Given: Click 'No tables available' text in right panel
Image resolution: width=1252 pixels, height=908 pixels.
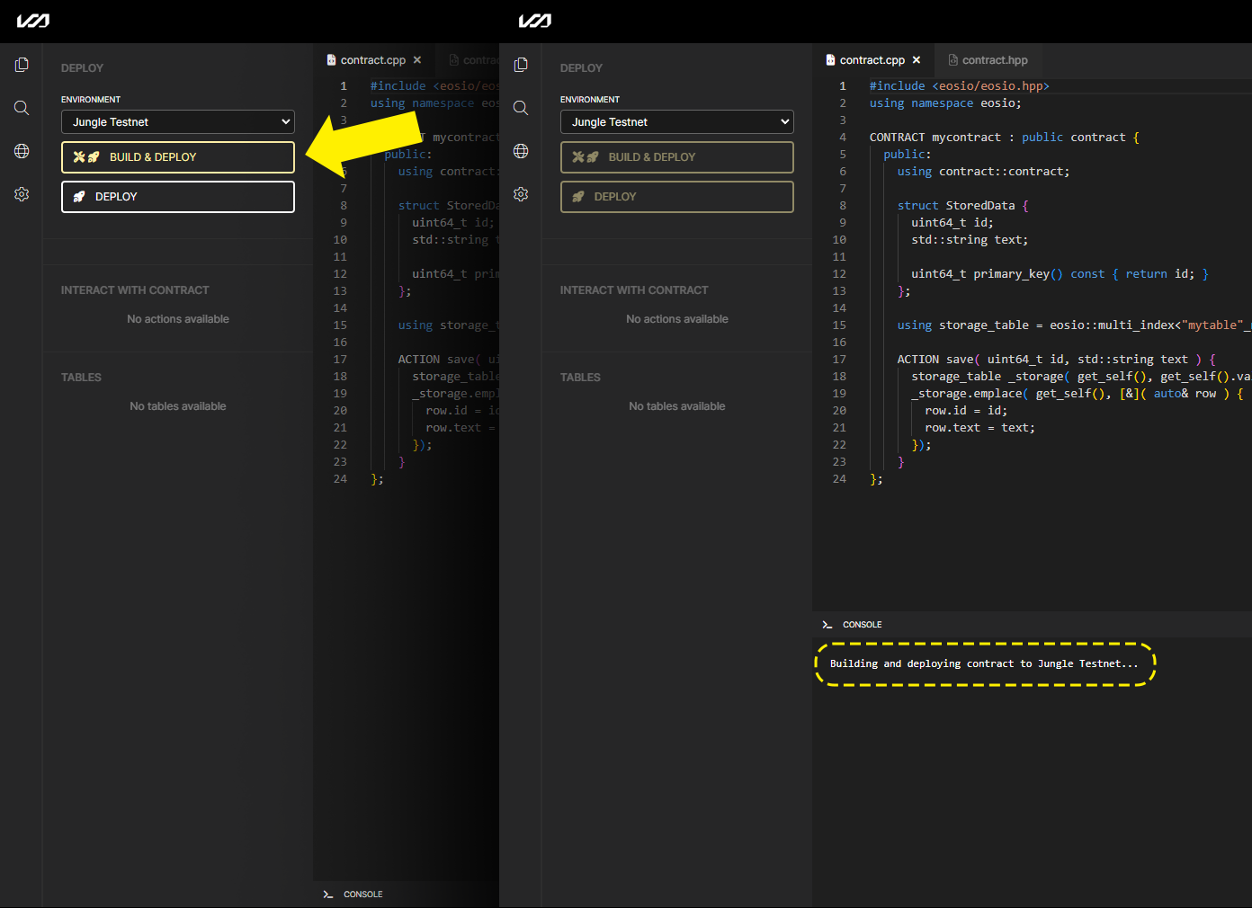Looking at the screenshot, I should tap(677, 406).
